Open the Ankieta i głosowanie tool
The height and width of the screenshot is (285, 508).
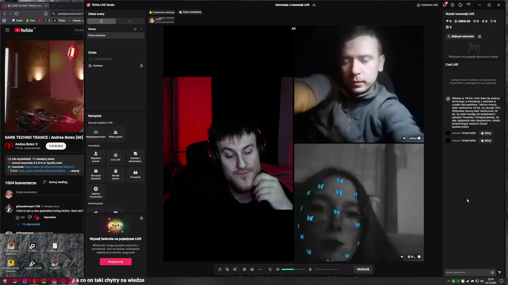click(x=135, y=157)
